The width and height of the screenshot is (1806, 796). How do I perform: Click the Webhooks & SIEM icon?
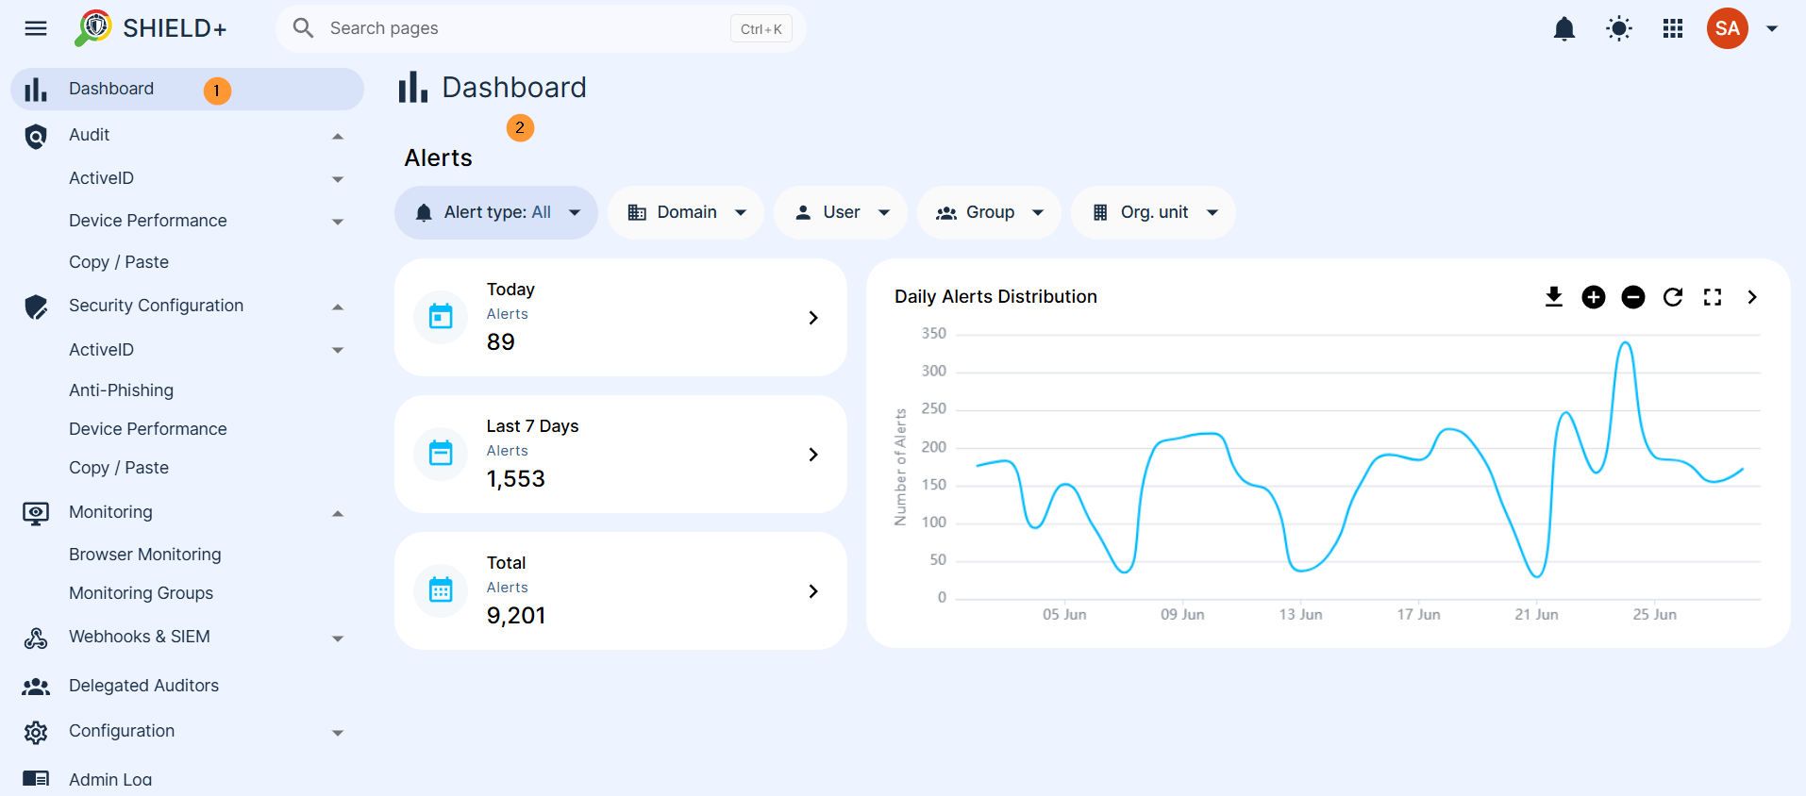point(36,638)
